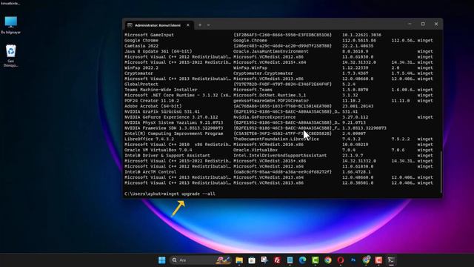Click 'Intel® Driver & Support Assistant' row
Viewport: 474px width, 267px height.
(167, 155)
